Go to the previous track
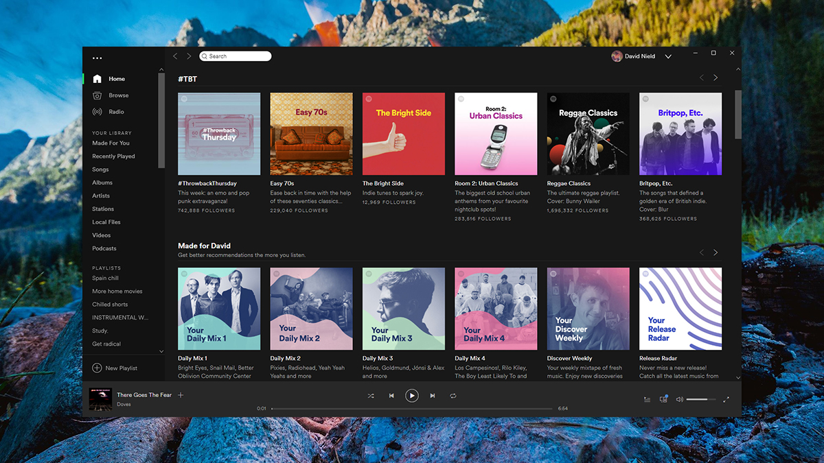 pos(391,396)
